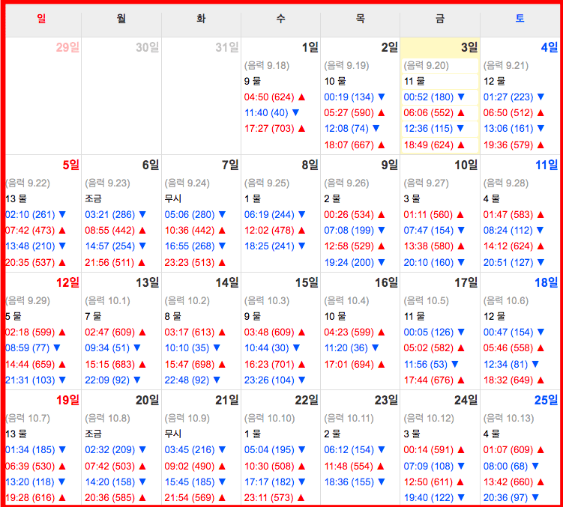The height and width of the screenshot is (507, 563).
Task: Click high tide entry 23:11 (573)
Action: point(274,498)
